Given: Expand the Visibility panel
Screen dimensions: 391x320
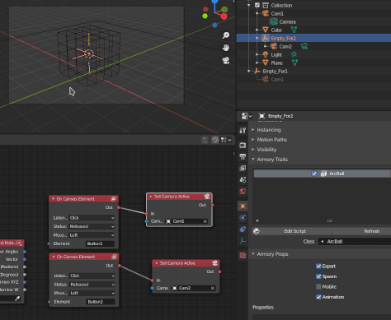Looking at the screenshot, I should (x=252, y=150).
